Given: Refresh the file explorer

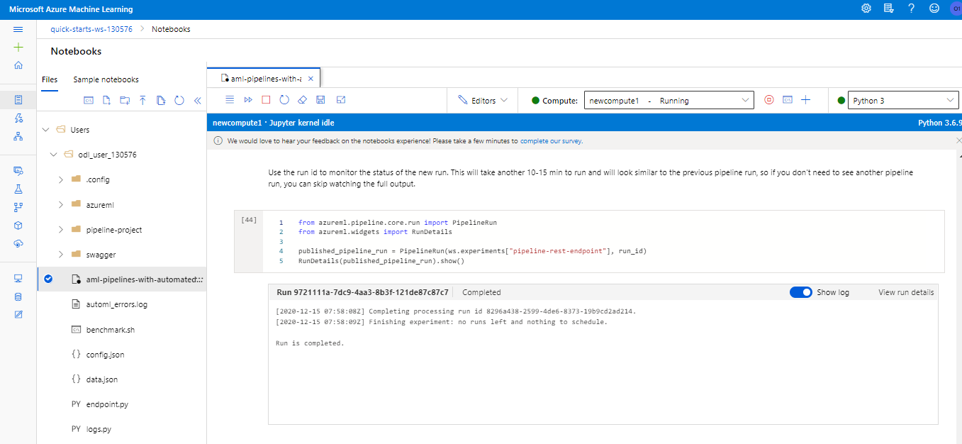Looking at the screenshot, I should (x=179, y=101).
